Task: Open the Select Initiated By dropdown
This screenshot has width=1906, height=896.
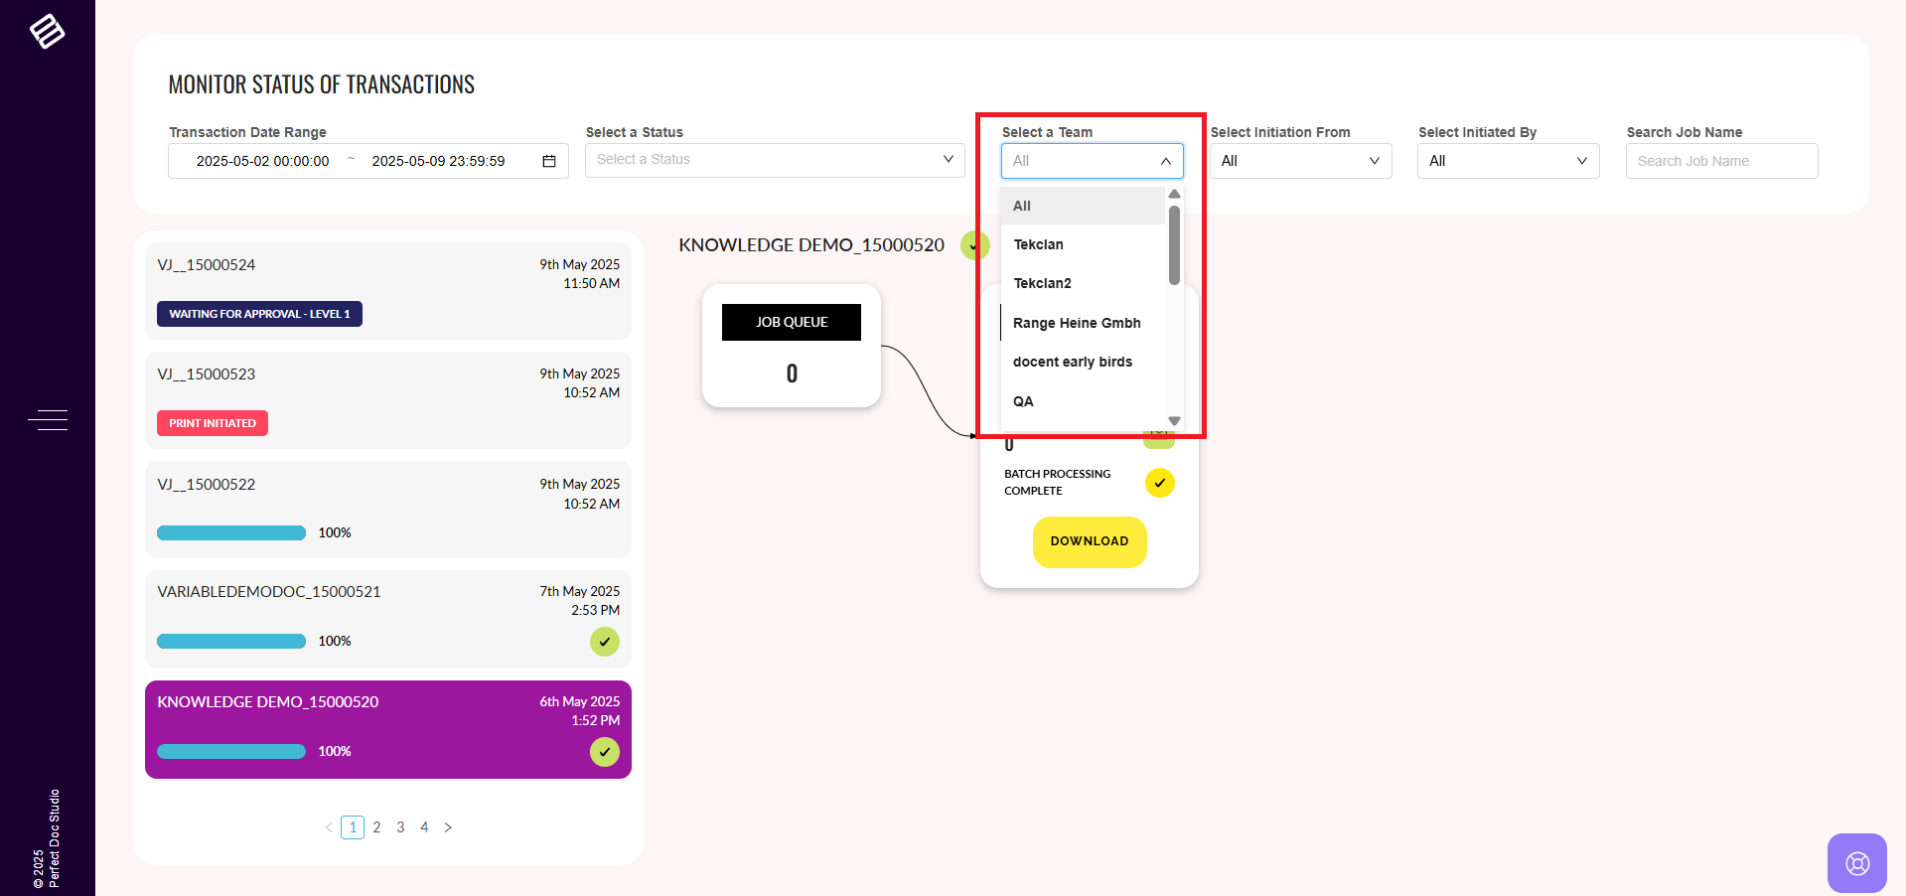Action: coord(1508,161)
